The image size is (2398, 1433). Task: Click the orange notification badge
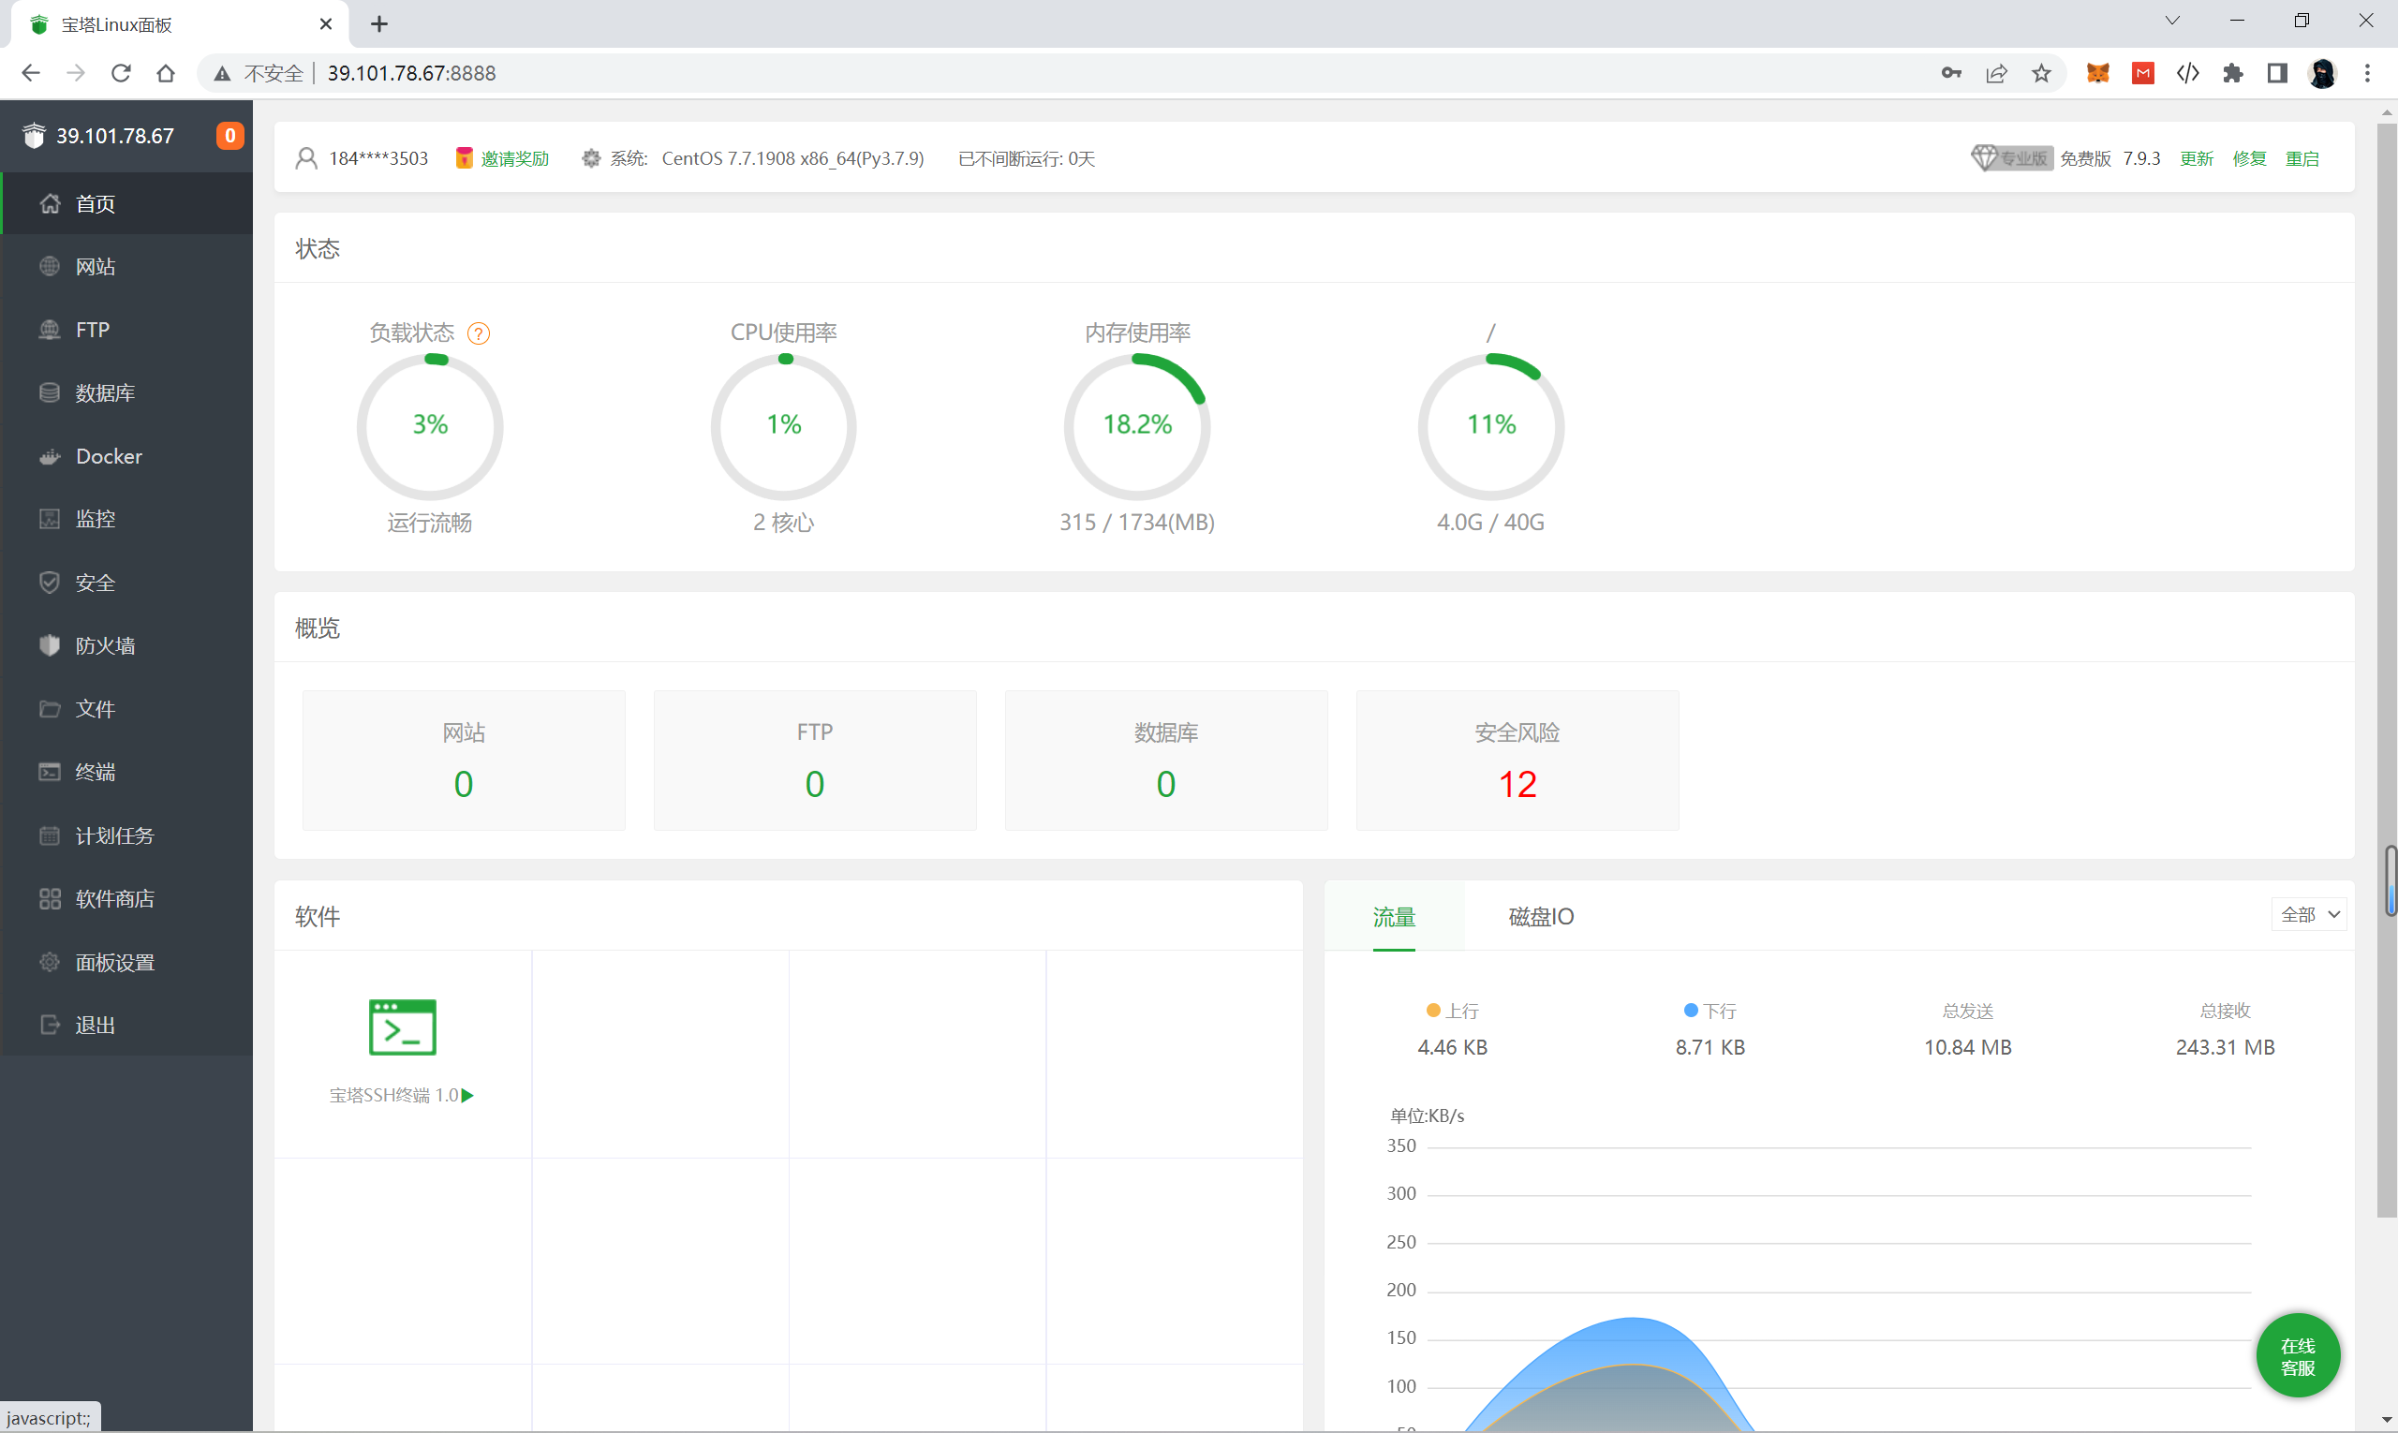pyautogui.click(x=229, y=136)
